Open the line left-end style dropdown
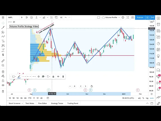Viewport: 161px width, 121px height. click(29, 76)
